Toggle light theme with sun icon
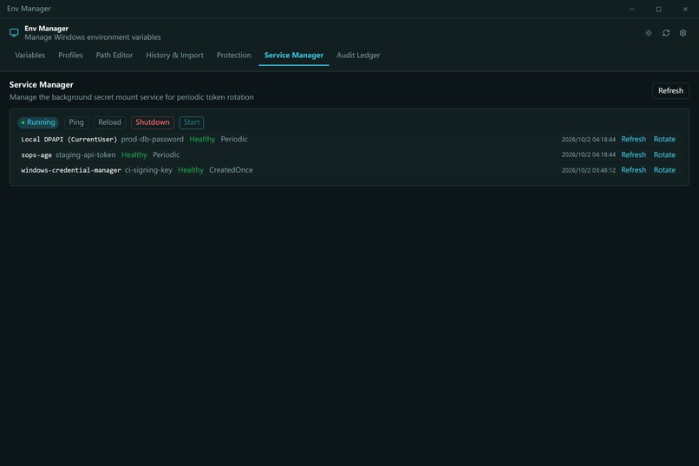 click(649, 33)
